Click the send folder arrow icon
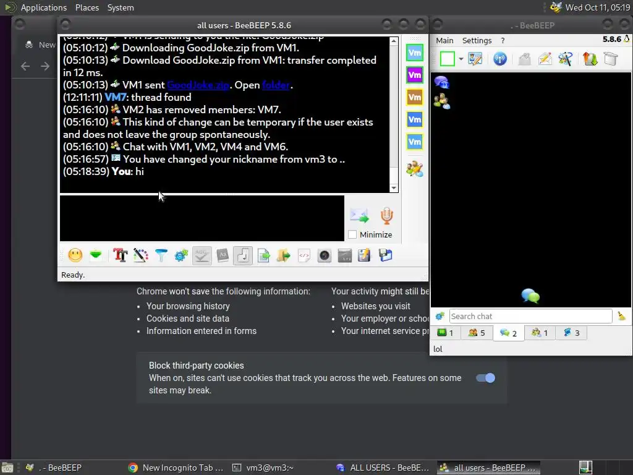Image resolution: width=633 pixels, height=475 pixels. tap(283, 255)
